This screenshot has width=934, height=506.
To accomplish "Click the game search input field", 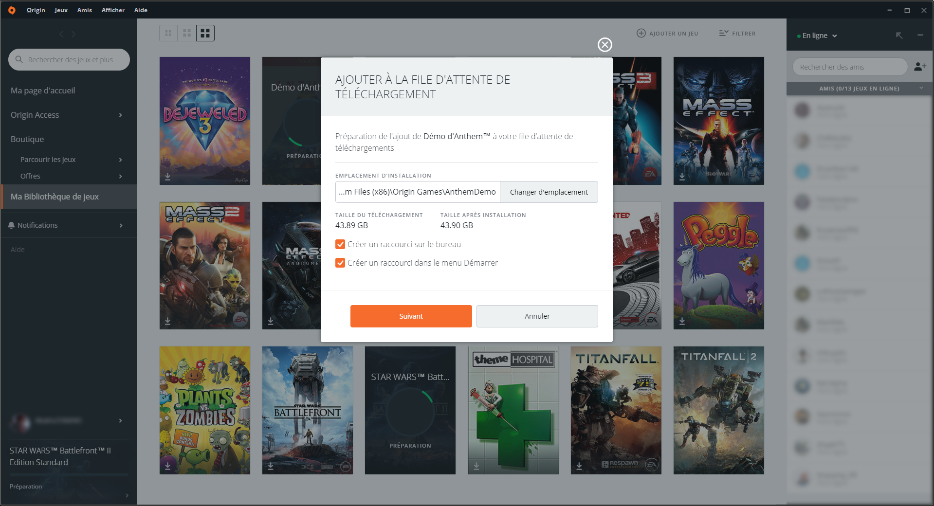I will tap(69, 59).
